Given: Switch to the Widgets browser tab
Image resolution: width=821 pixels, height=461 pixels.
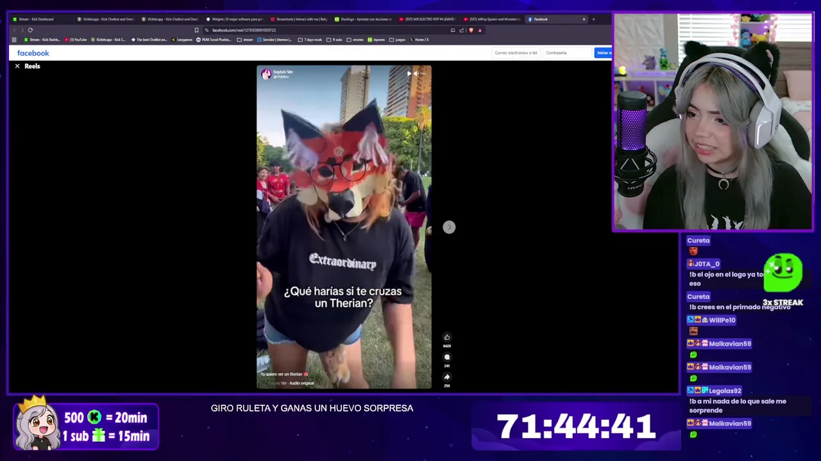Looking at the screenshot, I should pyautogui.click(x=235, y=19).
